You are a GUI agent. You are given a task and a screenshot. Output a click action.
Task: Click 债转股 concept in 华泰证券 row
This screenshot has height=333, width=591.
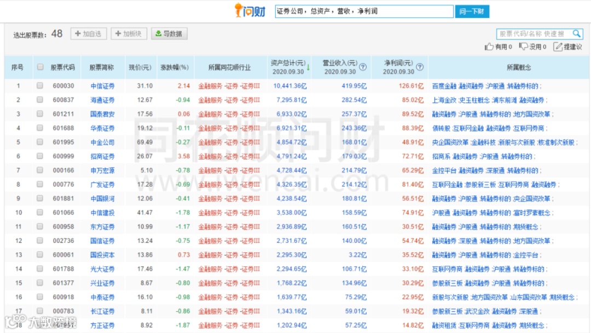click(x=441, y=128)
